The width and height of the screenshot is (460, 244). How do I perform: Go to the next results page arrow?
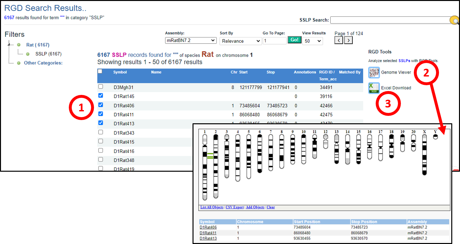pyautogui.click(x=348, y=40)
